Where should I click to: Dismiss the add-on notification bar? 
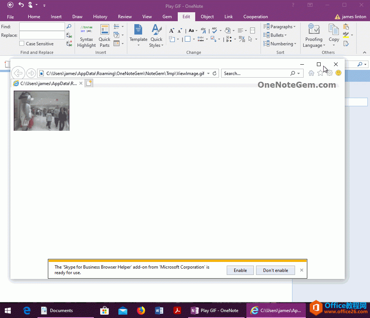(x=302, y=270)
